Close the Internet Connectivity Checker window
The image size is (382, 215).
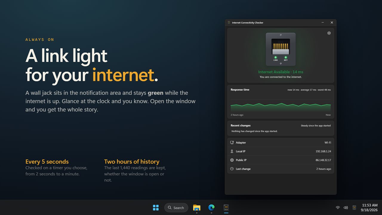(x=332, y=23)
